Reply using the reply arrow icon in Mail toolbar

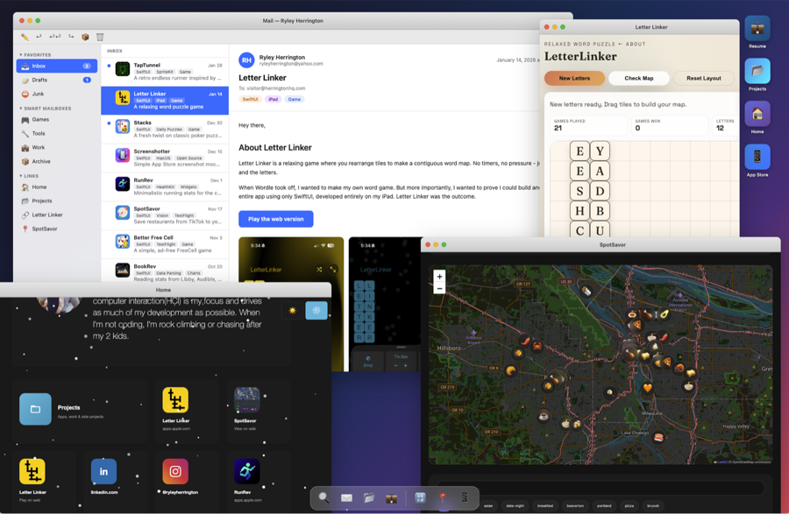click(39, 37)
